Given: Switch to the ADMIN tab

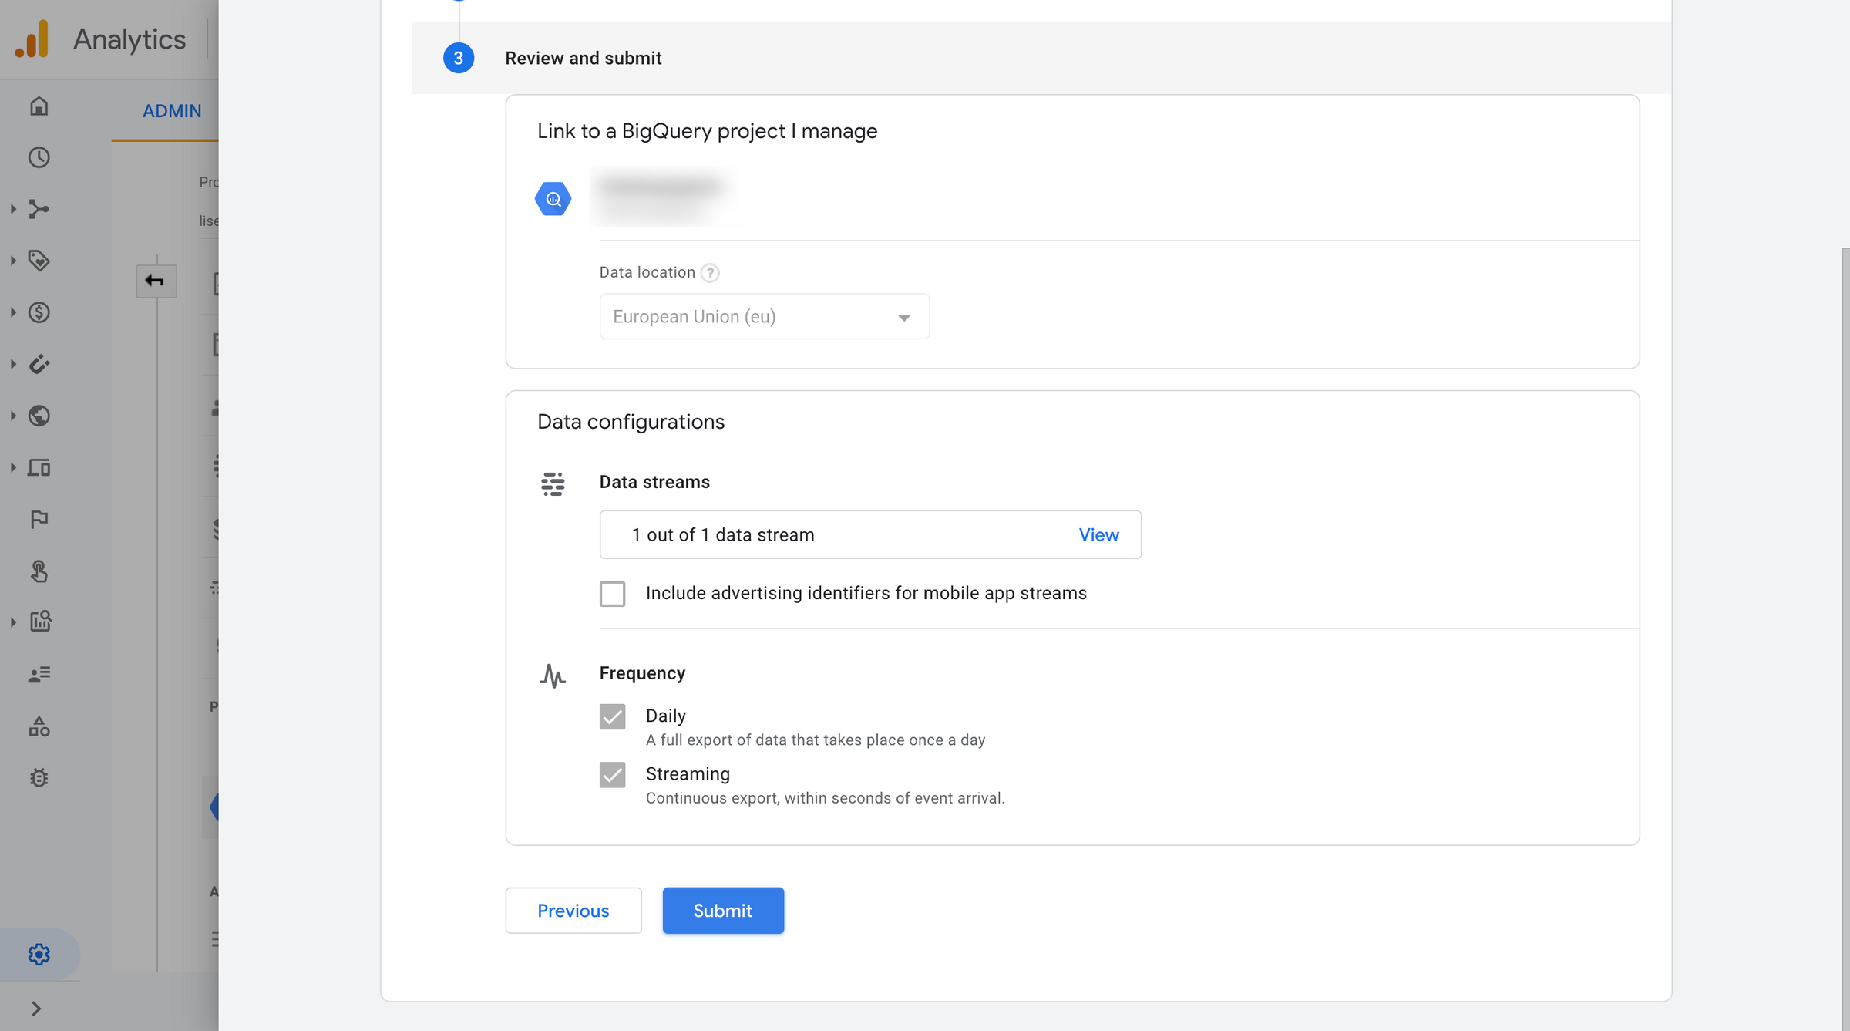Looking at the screenshot, I should click(x=171, y=110).
